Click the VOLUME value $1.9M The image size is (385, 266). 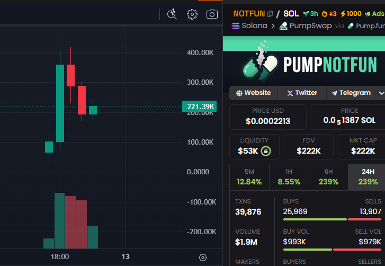tap(246, 242)
